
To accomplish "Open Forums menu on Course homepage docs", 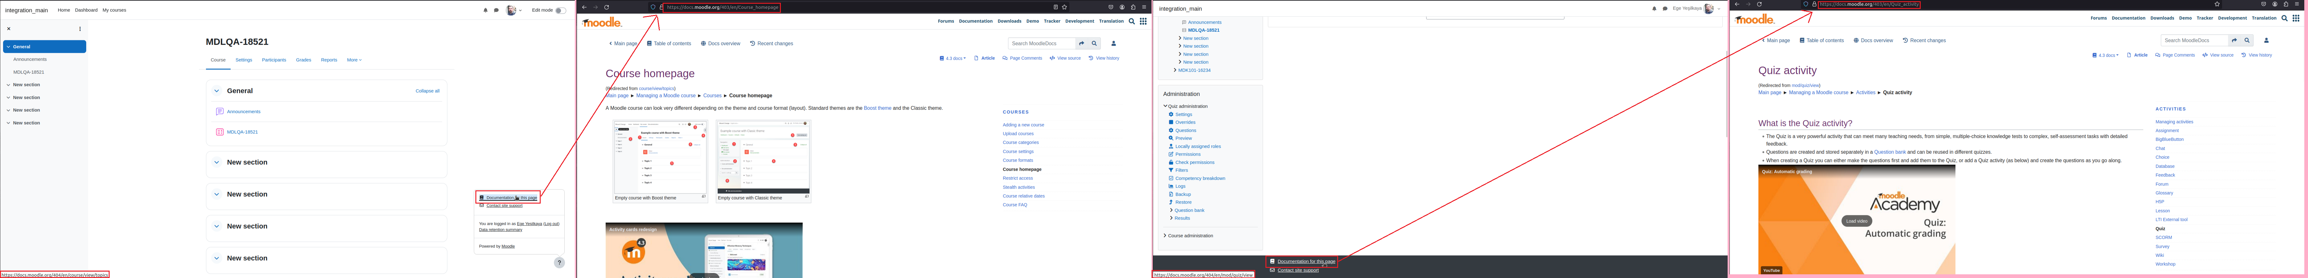I will (946, 22).
